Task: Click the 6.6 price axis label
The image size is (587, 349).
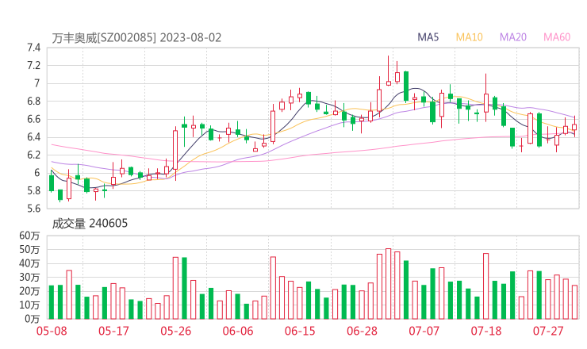Action: coord(33,119)
